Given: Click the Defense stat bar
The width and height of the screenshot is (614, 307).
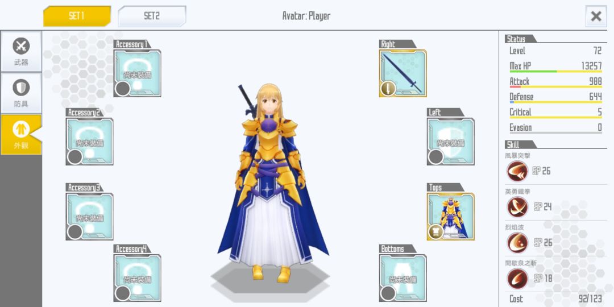Looking at the screenshot, I should (x=555, y=102).
